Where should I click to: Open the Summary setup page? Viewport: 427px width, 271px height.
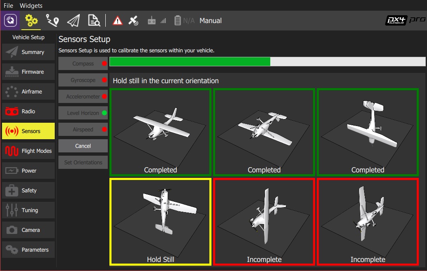[28, 52]
